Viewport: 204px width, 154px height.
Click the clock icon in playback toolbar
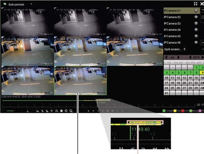(66, 111)
